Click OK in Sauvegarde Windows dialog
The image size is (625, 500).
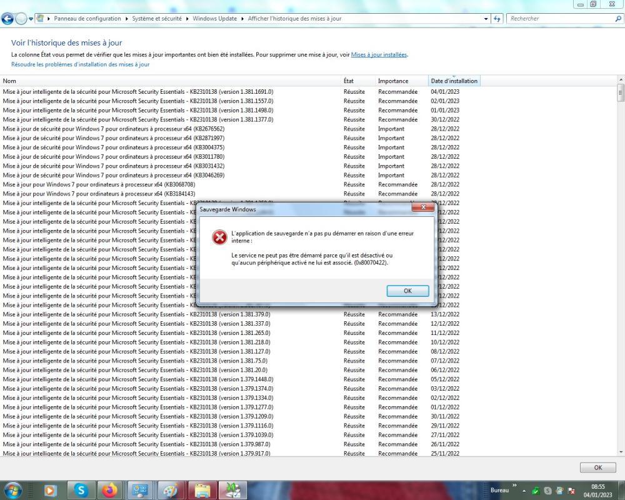point(407,291)
